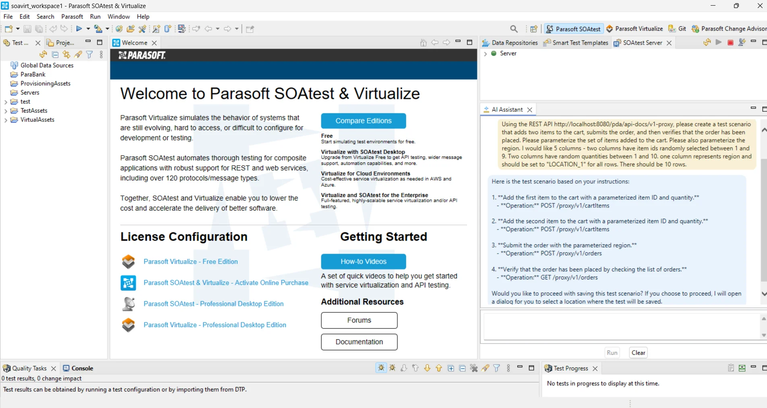Screen dimensions: 767x408
Task: Click the filter icon in Test Case Explorer
Action: point(89,55)
